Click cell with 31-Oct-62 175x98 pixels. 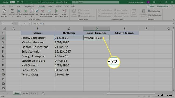point(69,38)
